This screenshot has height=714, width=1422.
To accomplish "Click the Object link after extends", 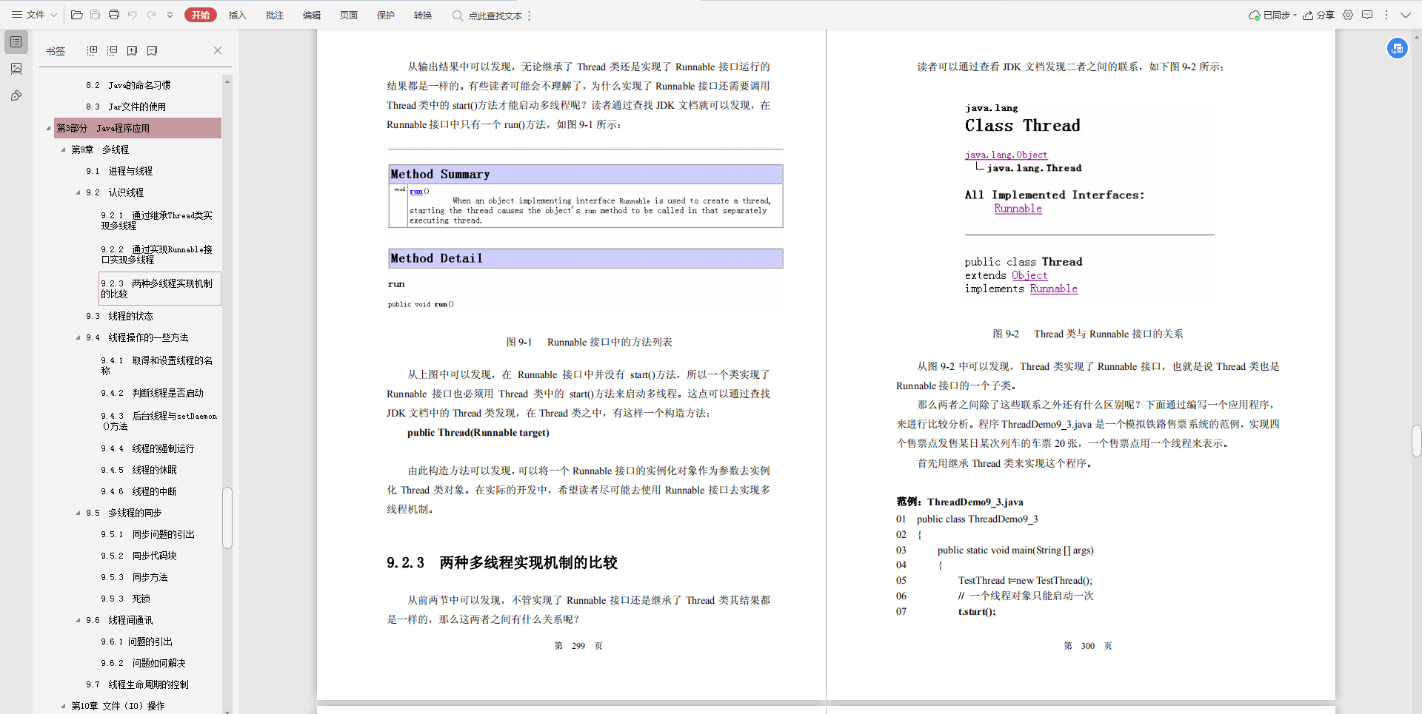I will pyautogui.click(x=1029, y=275).
